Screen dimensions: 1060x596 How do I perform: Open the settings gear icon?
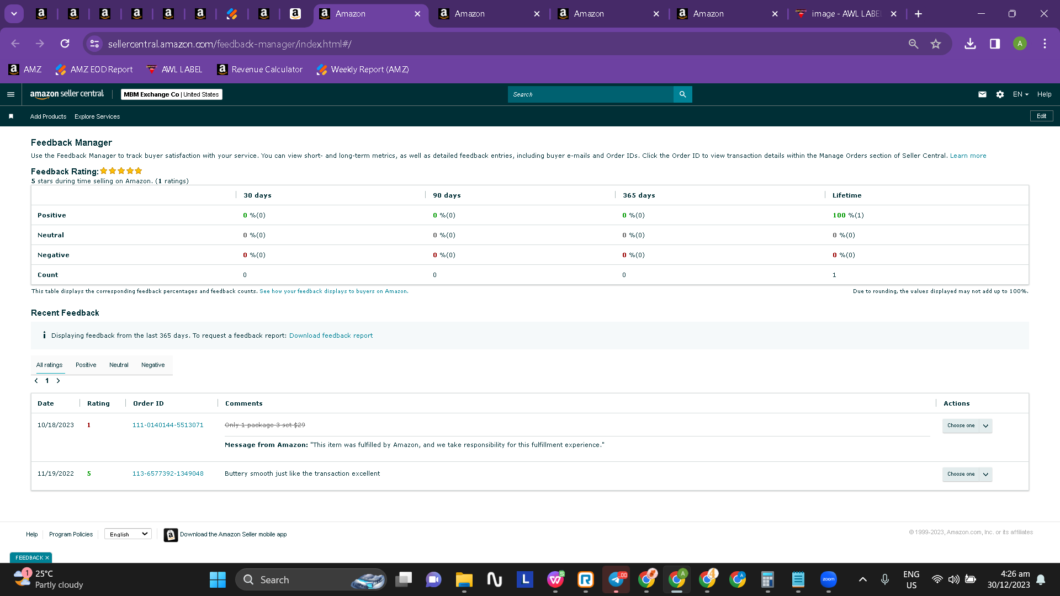(x=1000, y=94)
